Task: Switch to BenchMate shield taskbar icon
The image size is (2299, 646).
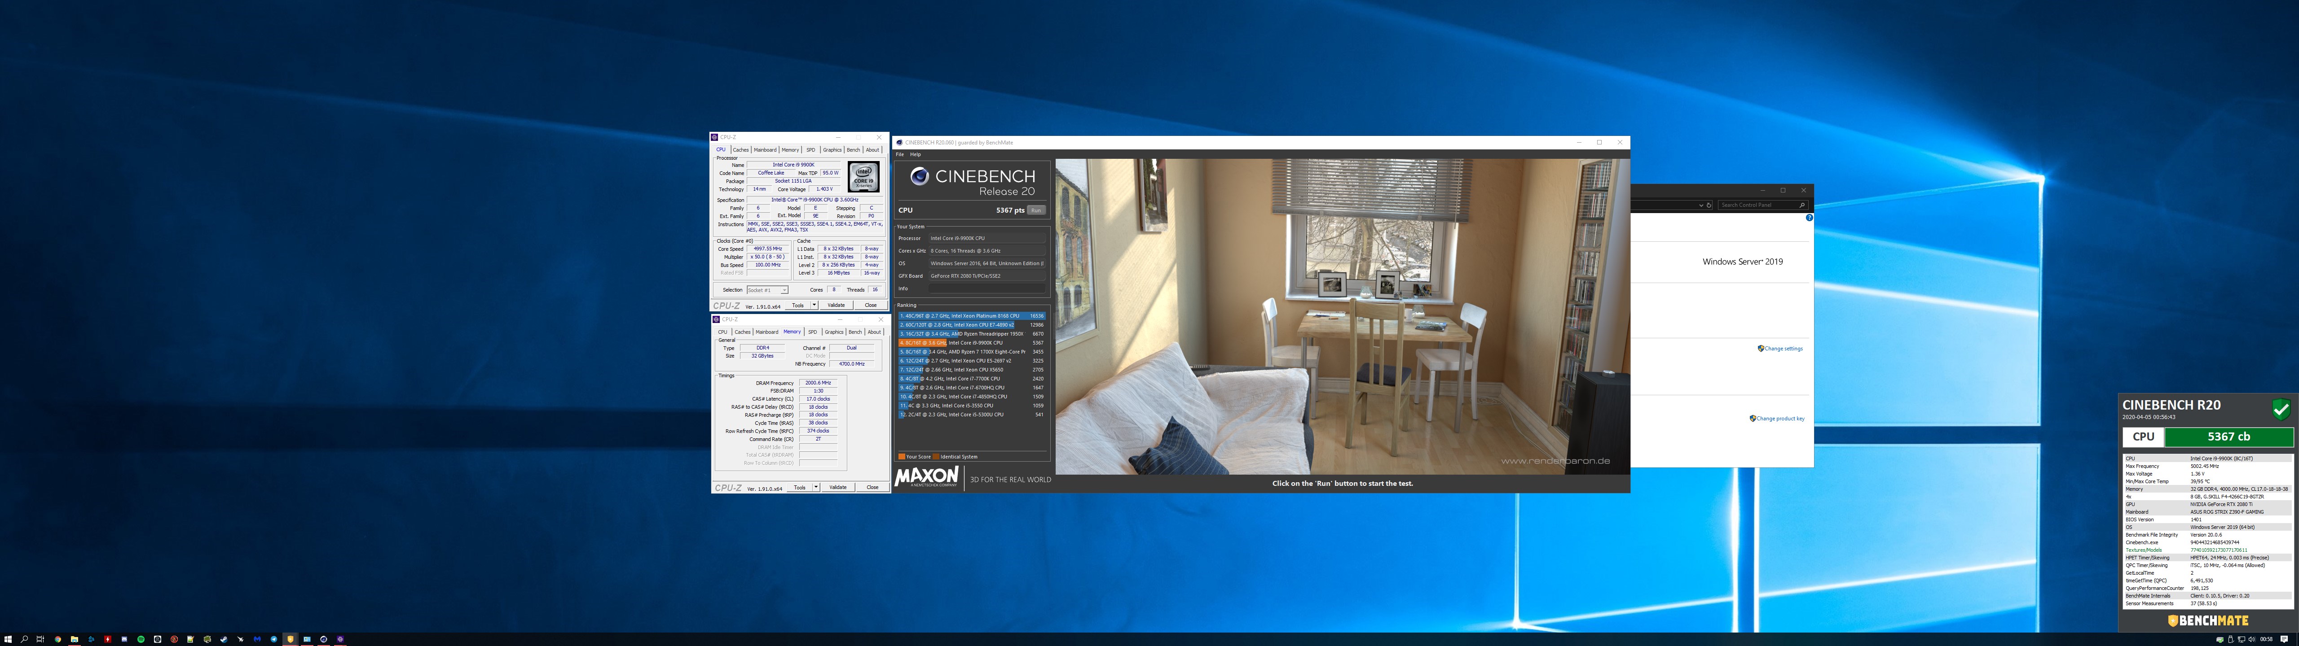Action: [290, 639]
